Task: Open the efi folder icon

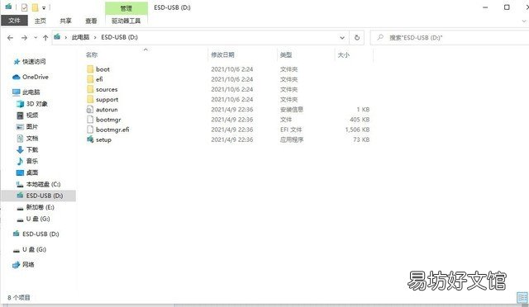Action: [90, 79]
